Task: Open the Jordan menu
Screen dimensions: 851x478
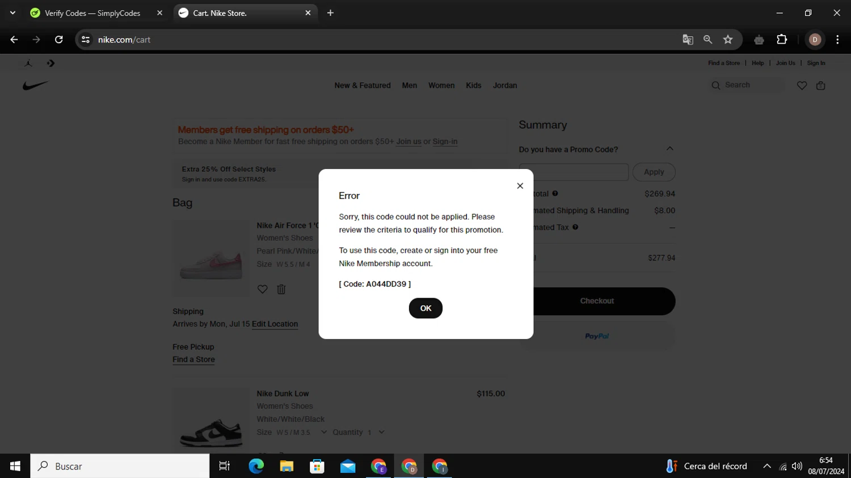Action: (505, 86)
